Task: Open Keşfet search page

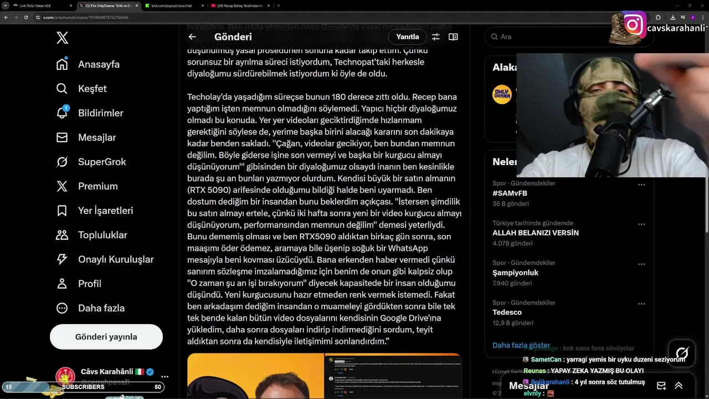Action: point(81,89)
